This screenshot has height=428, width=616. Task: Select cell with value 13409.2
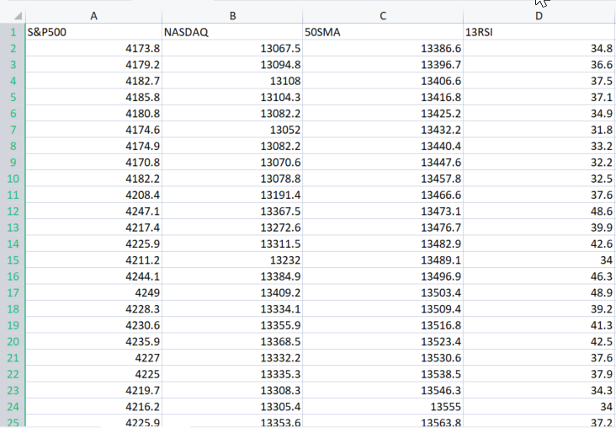coord(232,292)
